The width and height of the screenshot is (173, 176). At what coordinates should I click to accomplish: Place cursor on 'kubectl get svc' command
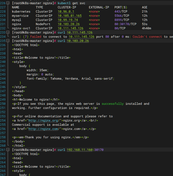pyautogui.click(x=71, y=3)
